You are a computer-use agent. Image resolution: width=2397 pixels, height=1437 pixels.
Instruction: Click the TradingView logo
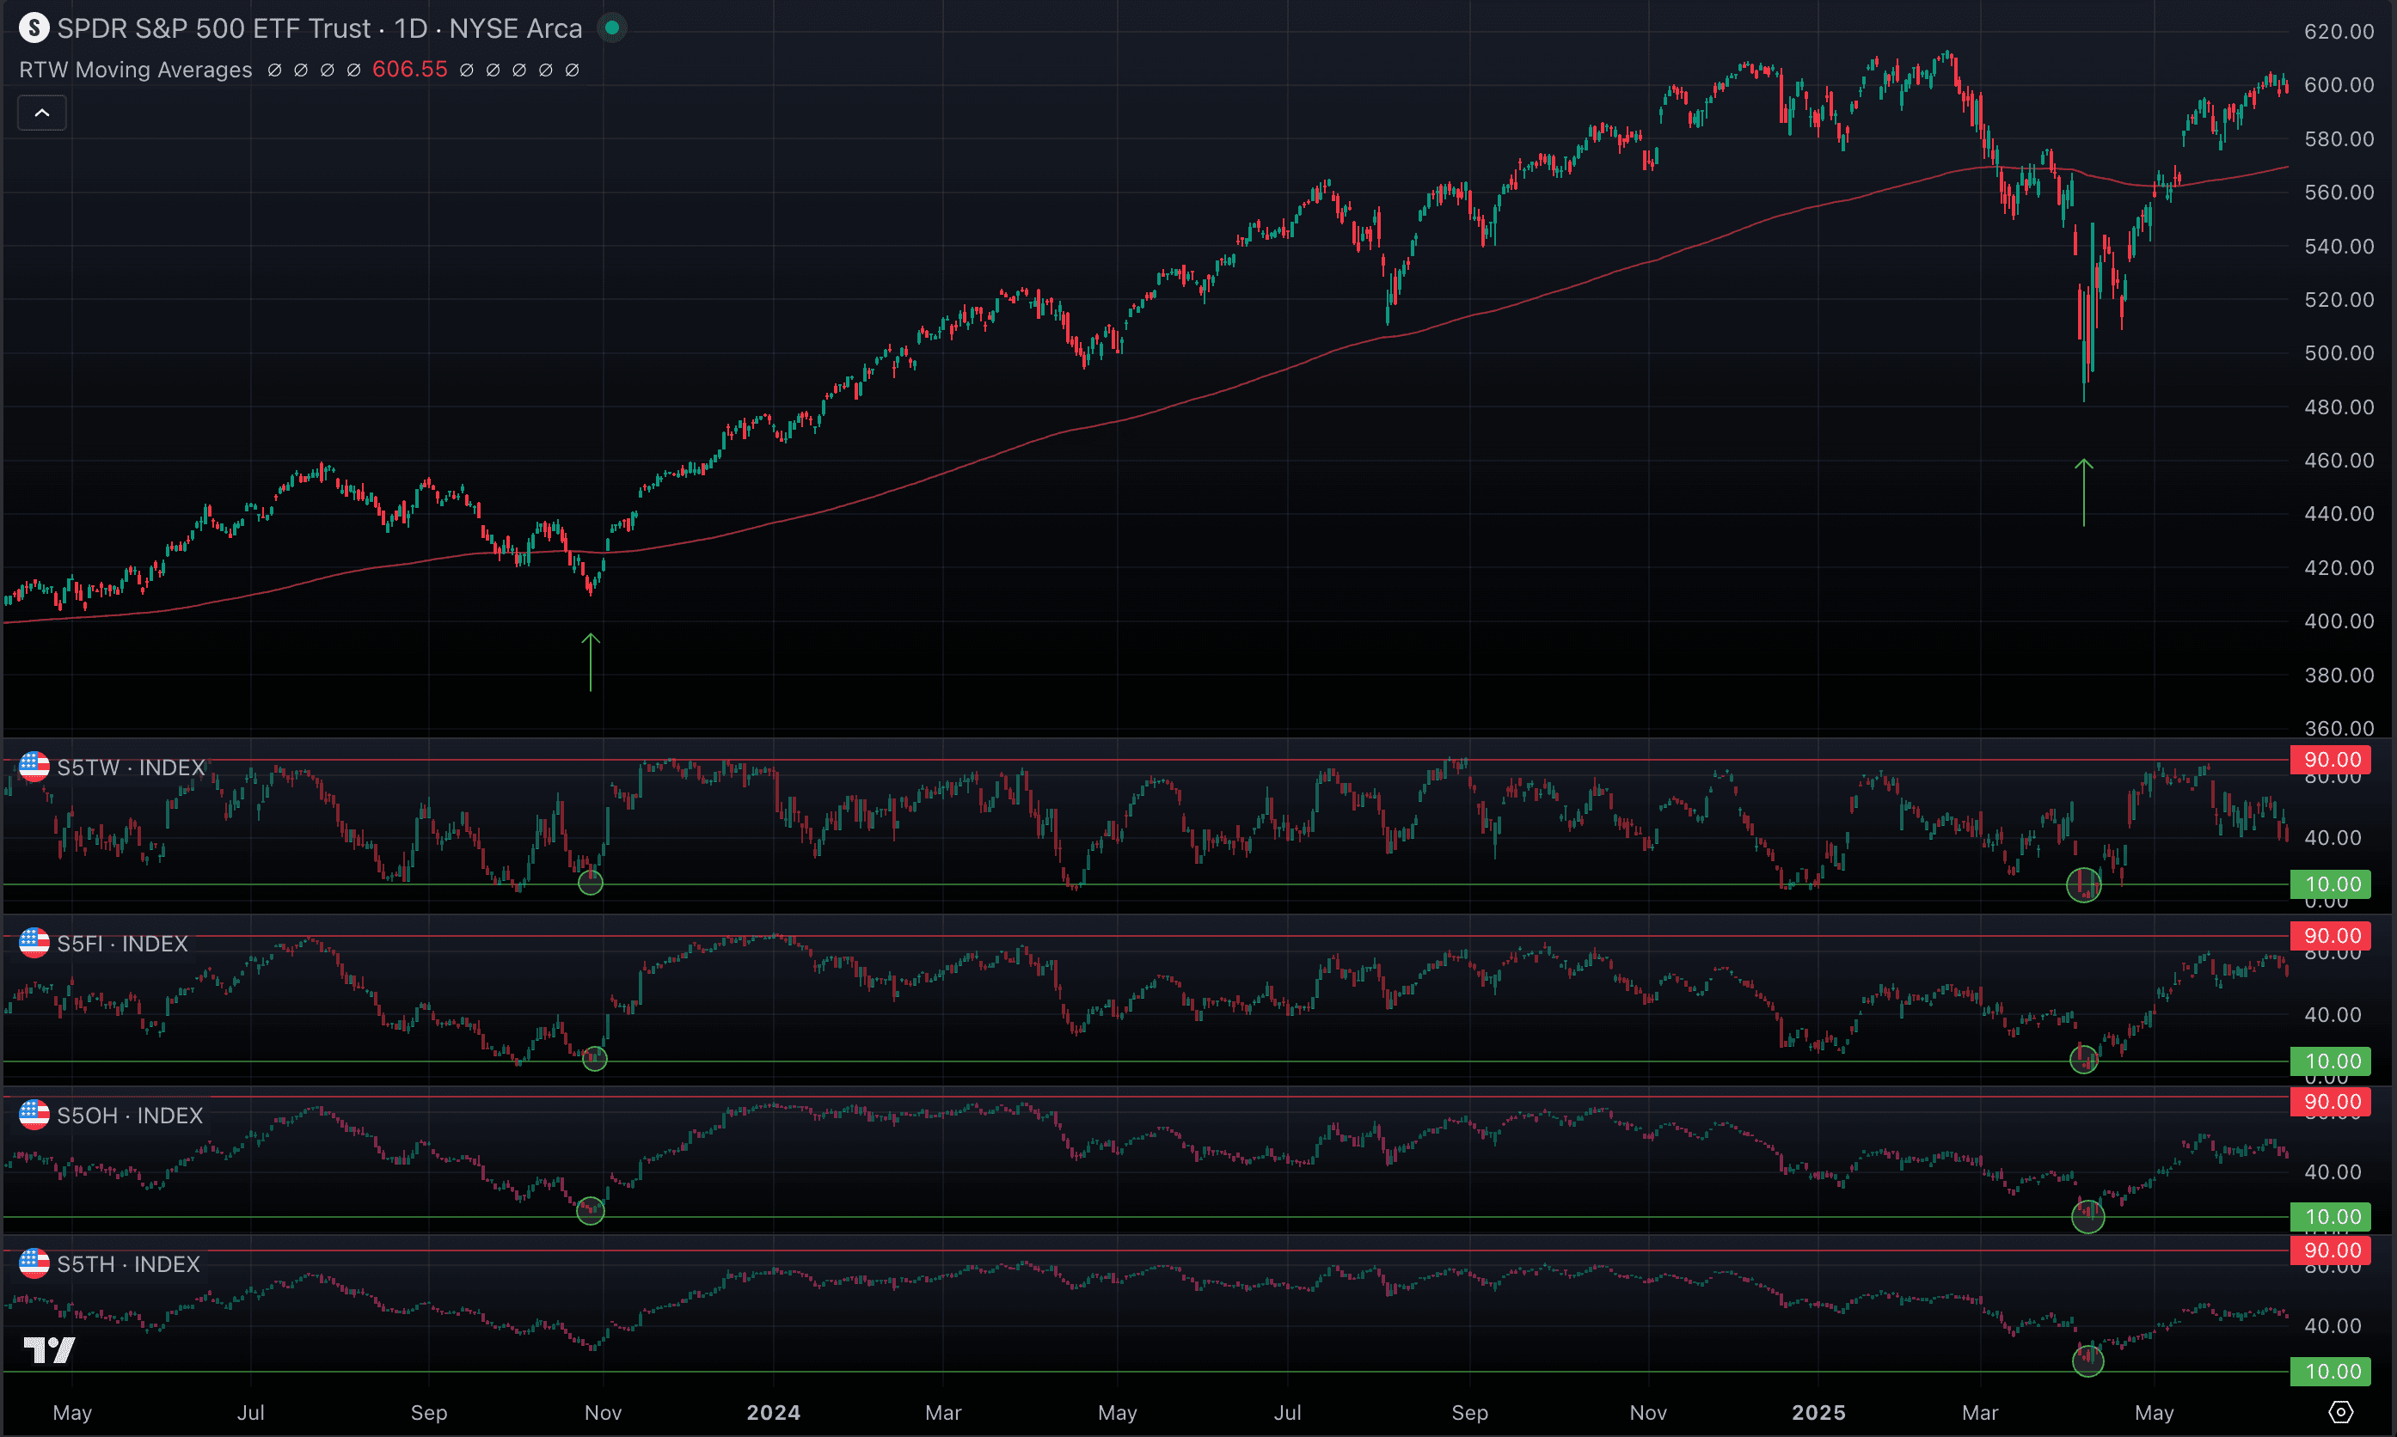48,1348
